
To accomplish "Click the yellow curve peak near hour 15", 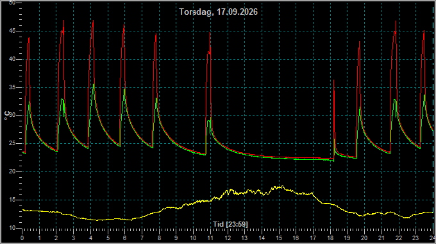I will 282,186.
